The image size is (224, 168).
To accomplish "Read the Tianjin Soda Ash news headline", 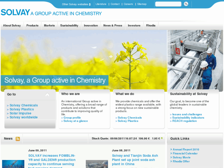I will click(135, 160).
